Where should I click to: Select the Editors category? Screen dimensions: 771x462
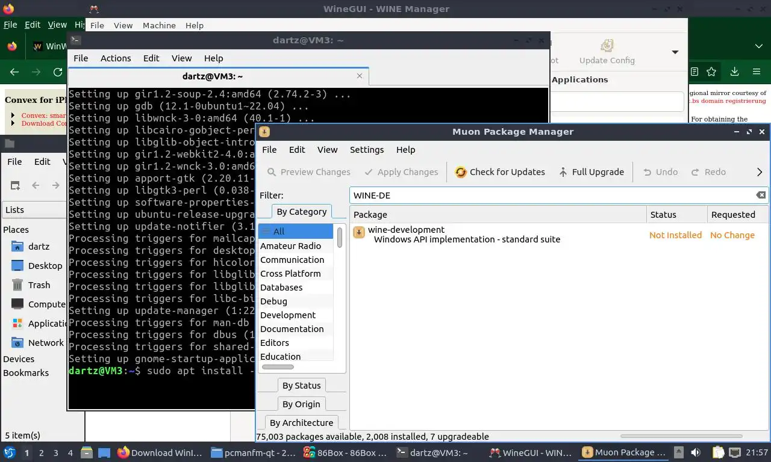pyautogui.click(x=295, y=343)
